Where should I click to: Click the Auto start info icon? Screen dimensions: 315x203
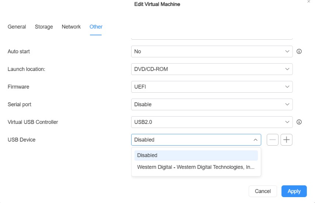coord(299,51)
